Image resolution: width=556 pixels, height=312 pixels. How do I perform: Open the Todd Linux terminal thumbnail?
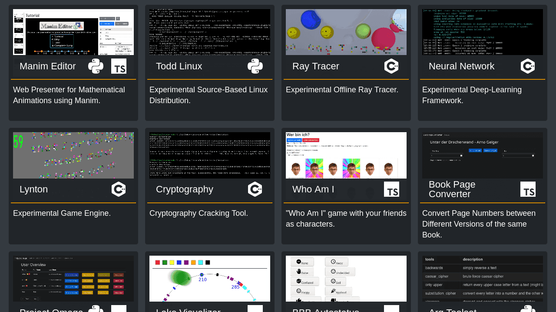click(210, 32)
